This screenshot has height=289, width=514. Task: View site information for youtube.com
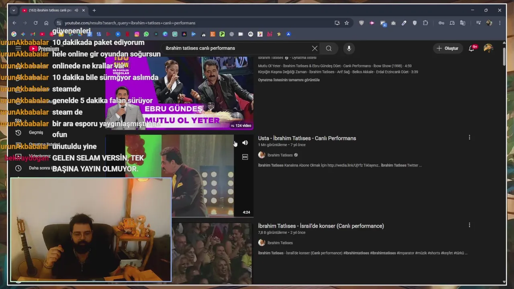[59, 23]
